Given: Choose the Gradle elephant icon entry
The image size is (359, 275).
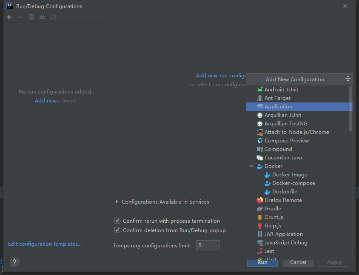Looking at the screenshot, I should tap(260, 209).
